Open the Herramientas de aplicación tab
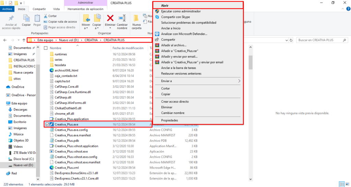Image resolution: width=351 pixels, height=187 pixels. 85,9
